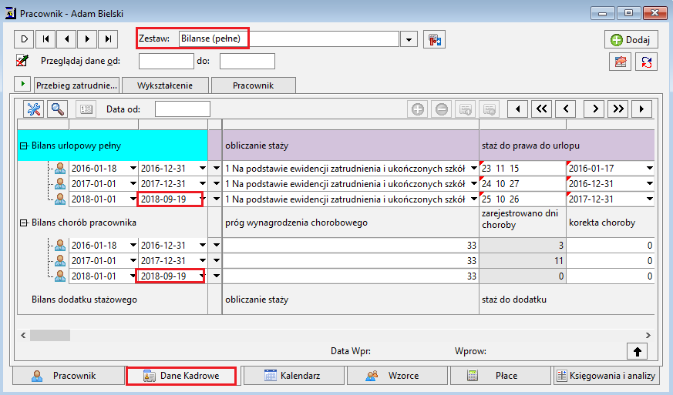The width and height of the screenshot is (673, 395).
Task: Click the wrench and screwdriver settings icon
Action: click(x=33, y=109)
